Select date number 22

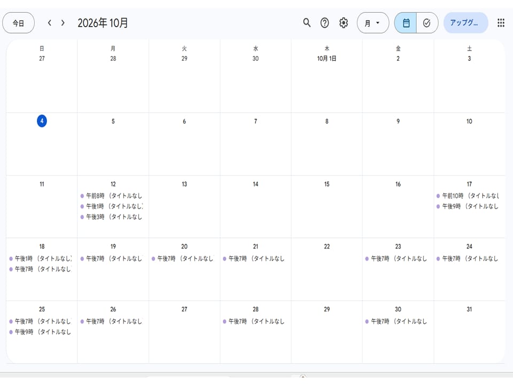(x=327, y=246)
